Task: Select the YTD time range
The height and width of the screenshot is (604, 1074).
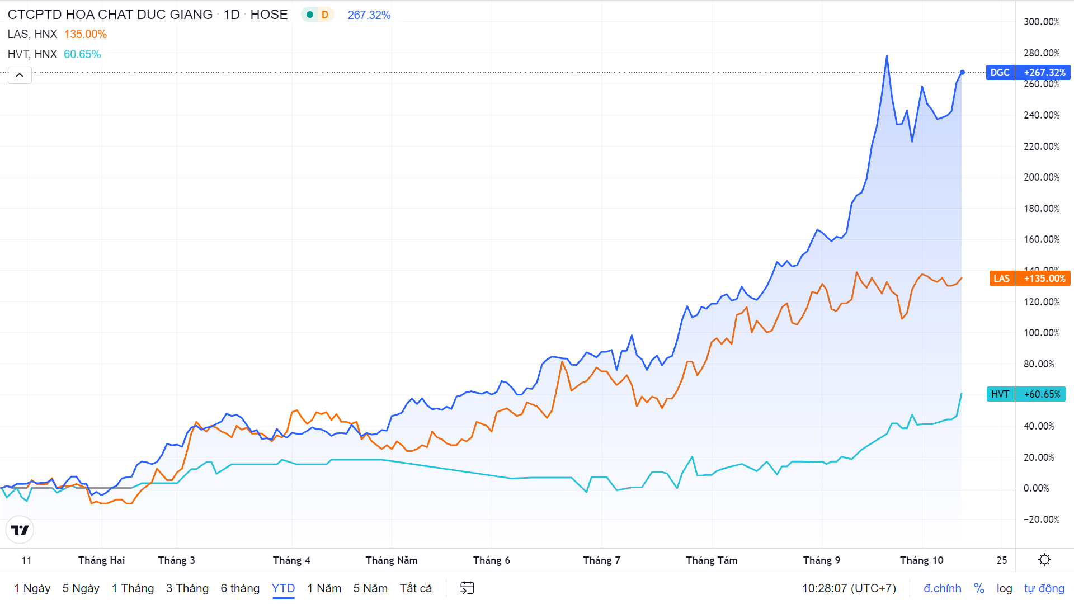Action: tap(283, 588)
